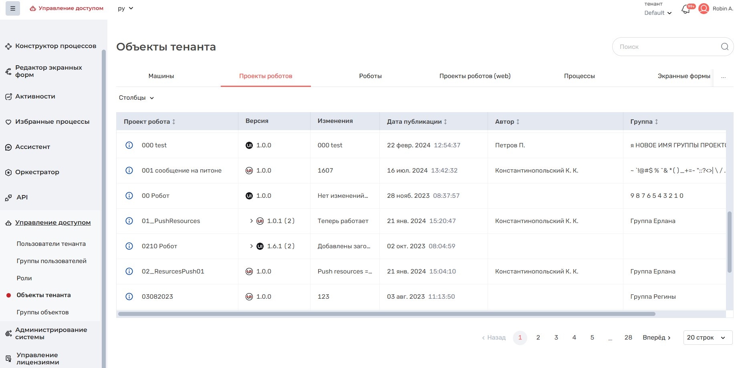Open the Default tenant selector
This screenshot has width=742, height=368.
pyautogui.click(x=657, y=13)
